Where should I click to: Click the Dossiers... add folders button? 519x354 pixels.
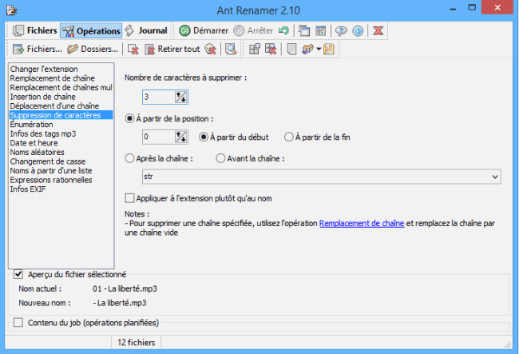pyautogui.click(x=93, y=49)
